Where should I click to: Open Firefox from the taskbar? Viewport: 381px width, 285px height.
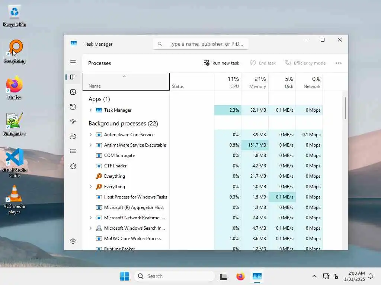(x=240, y=276)
